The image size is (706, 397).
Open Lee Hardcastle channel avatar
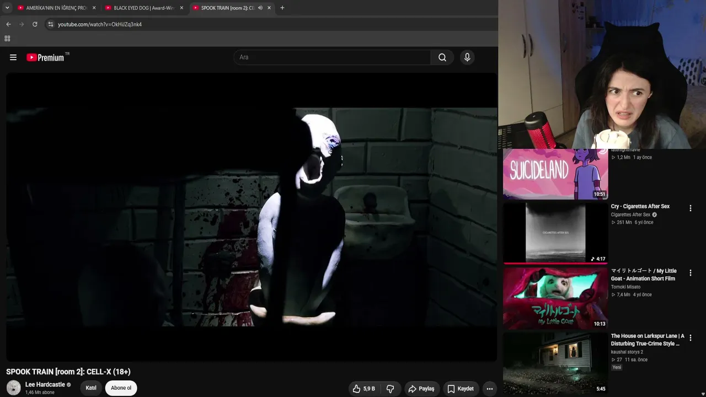click(14, 388)
